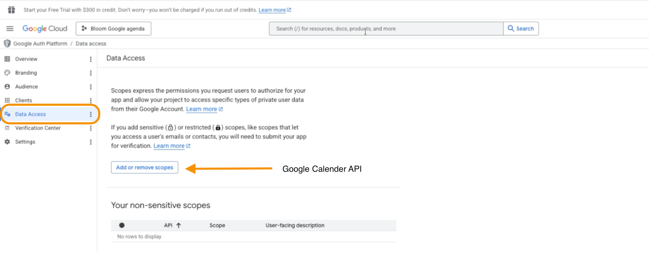The width and height of the screenshot is (649, 253).
Task: Open the Settings three-dot options menu
Action: tap(91, 142)
